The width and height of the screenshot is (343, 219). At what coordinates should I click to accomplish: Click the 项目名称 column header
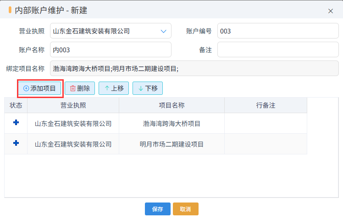[171, 105]
